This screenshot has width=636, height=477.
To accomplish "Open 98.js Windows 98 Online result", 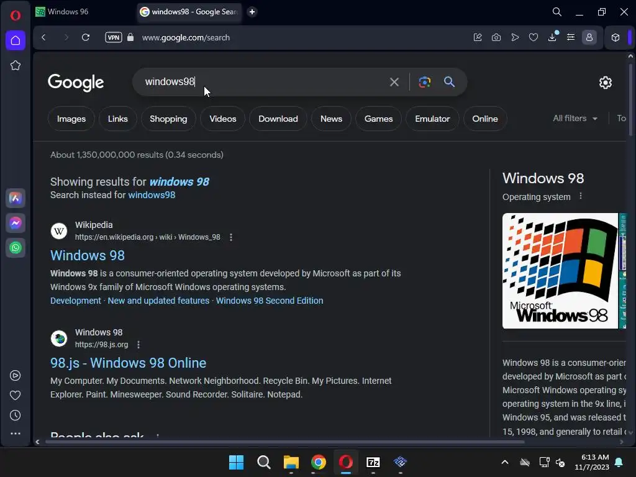I will [128, 363].
